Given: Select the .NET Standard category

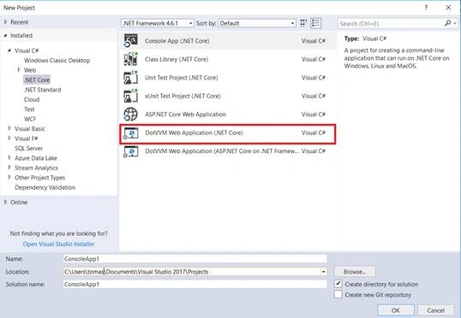Looking at the screenshot, I should 42,90.
